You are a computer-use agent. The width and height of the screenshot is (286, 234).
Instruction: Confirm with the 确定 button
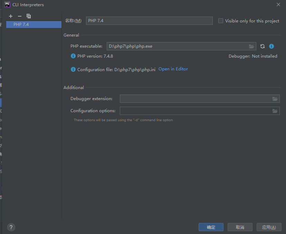(x=211, y=227)
